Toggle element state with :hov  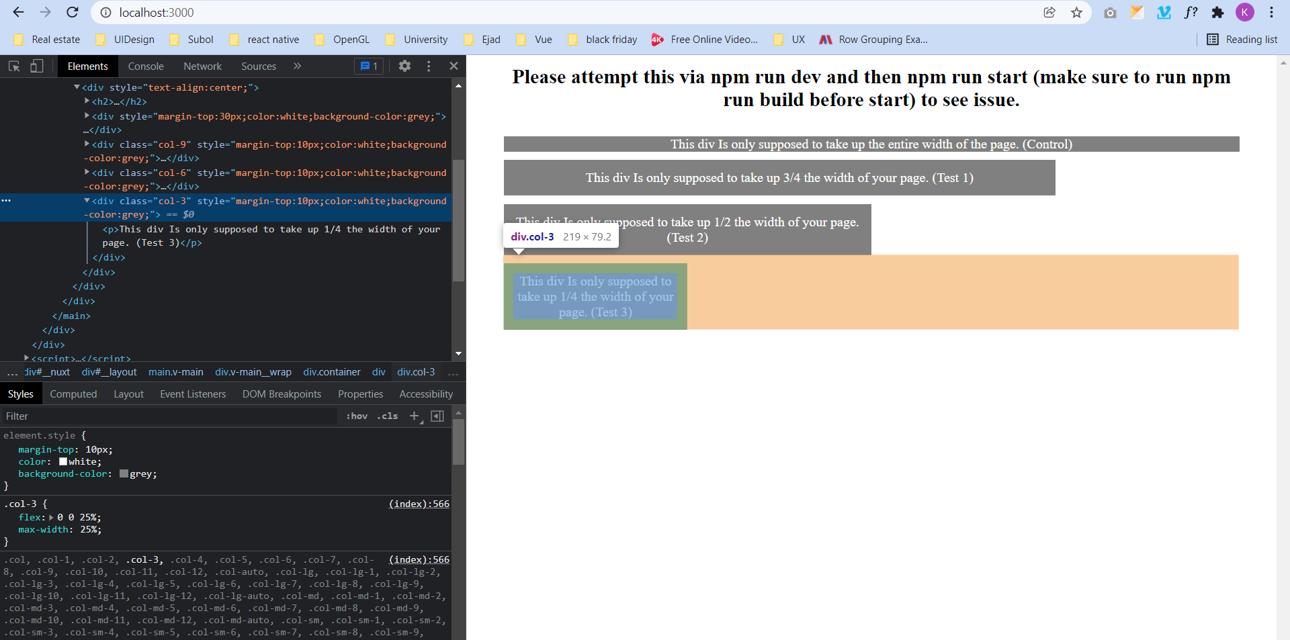click(x=357, y=416)
